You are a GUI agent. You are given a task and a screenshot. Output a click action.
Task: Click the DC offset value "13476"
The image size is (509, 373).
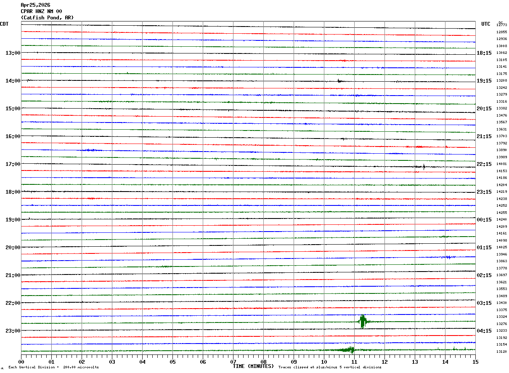click(501, 116)
